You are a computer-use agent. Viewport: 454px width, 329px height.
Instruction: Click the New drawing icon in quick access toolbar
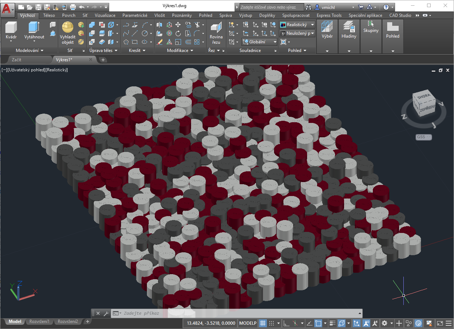[21, 7]
